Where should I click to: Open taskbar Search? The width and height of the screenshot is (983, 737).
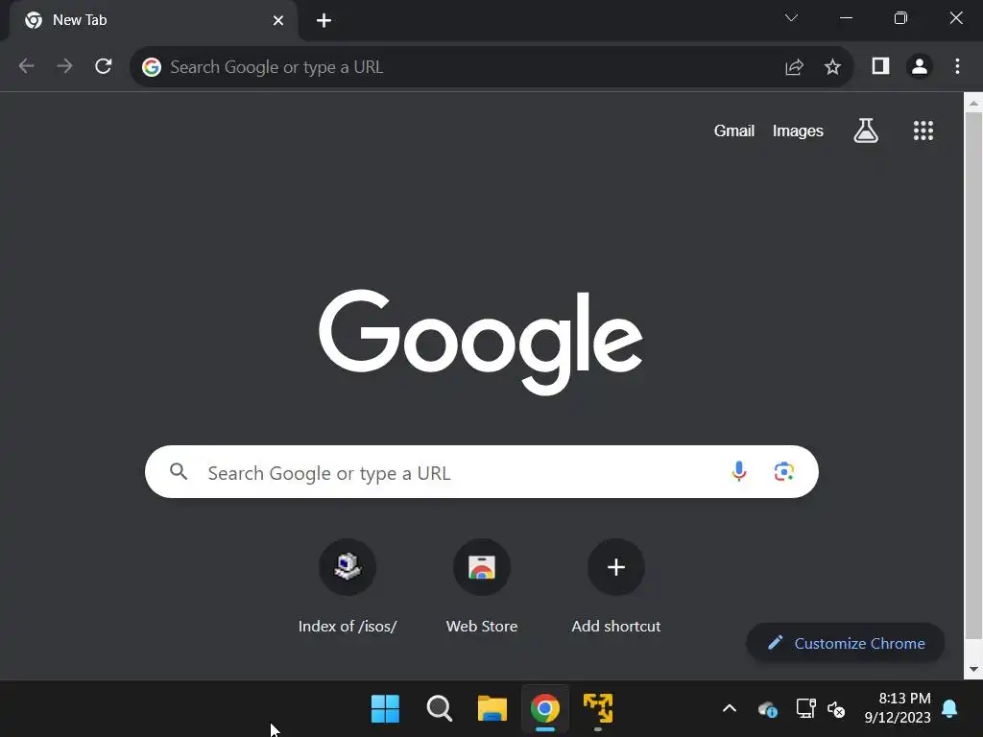[x=439, y=708]
